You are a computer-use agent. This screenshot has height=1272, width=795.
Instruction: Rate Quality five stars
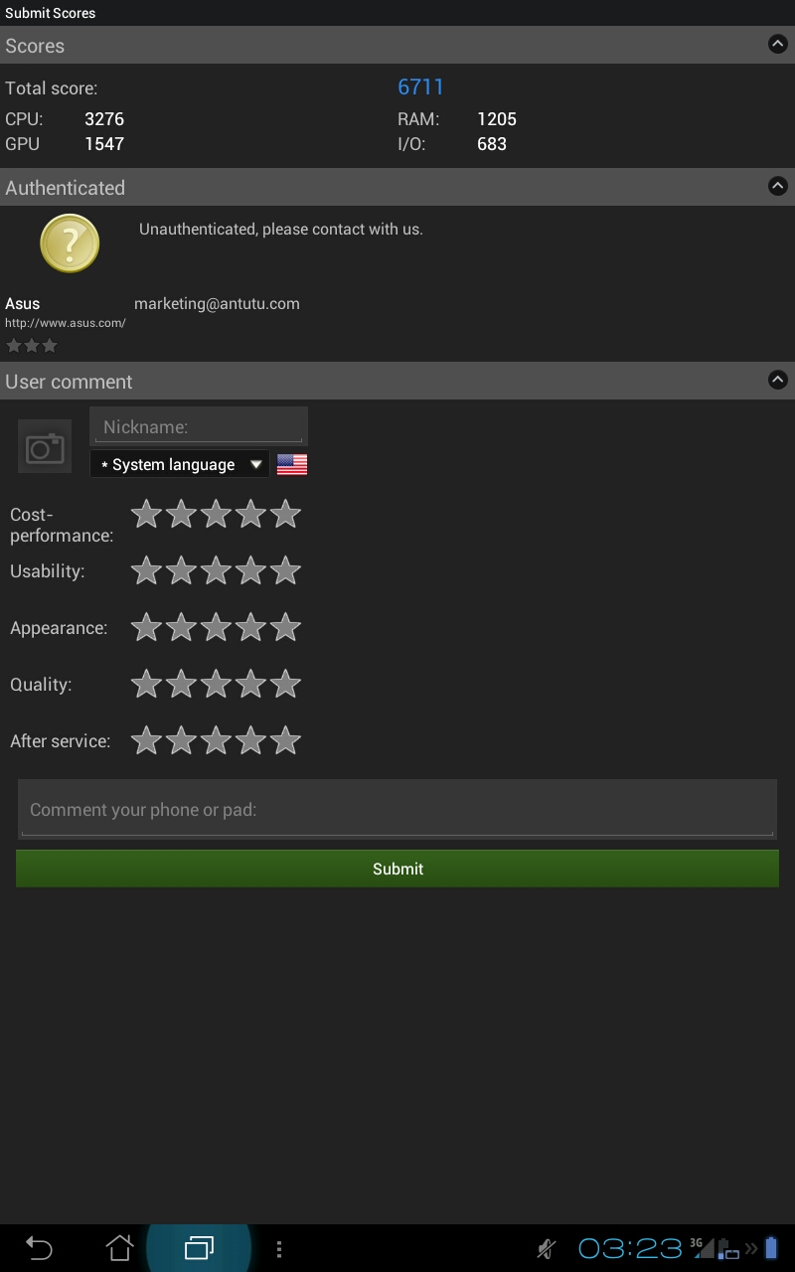coord(285,684)
